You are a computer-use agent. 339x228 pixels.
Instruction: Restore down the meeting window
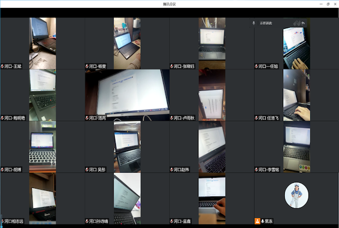point(328,4)
